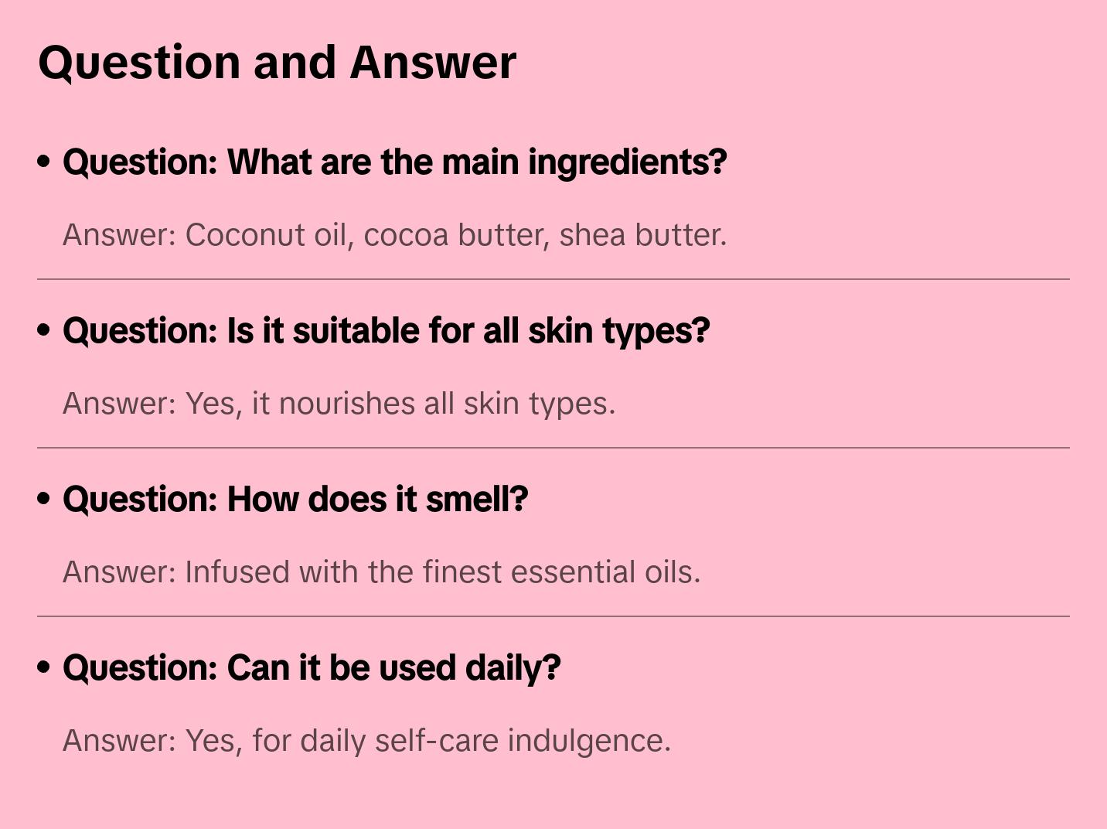The height and width of the screenshot is (829, 1107).
Task: Click the divider below the skin types answer
Action: [x=553, y=448]
